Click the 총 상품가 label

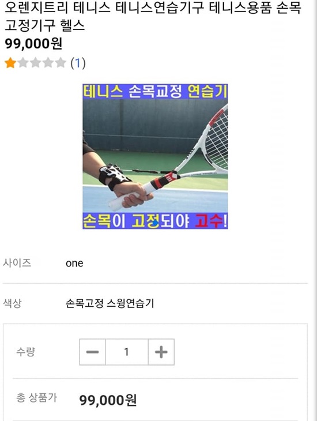point(36,397)
